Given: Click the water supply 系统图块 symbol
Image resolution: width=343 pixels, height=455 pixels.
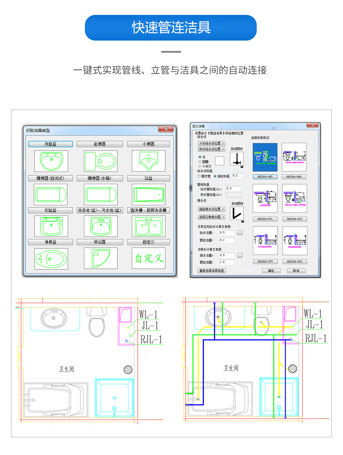Looking at the screenshot, I should coord(237,158).
